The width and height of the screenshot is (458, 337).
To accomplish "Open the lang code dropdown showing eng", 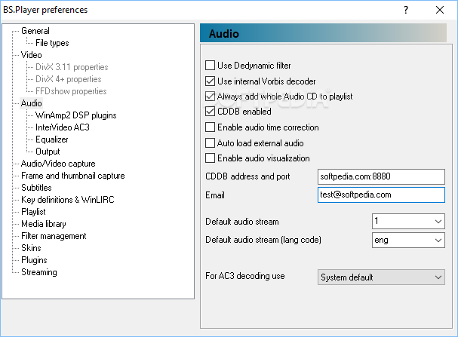I will 408,240.
